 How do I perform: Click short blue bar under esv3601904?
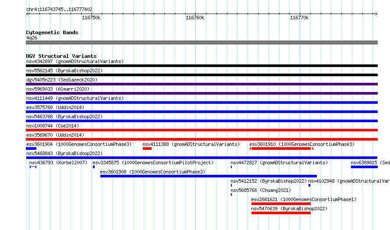pos(31,149)
